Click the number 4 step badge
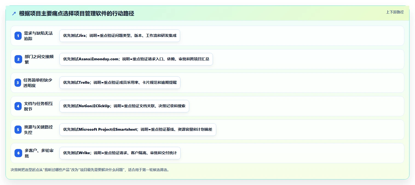The width and height of the screenshot is (415, 185). (18, 106)
